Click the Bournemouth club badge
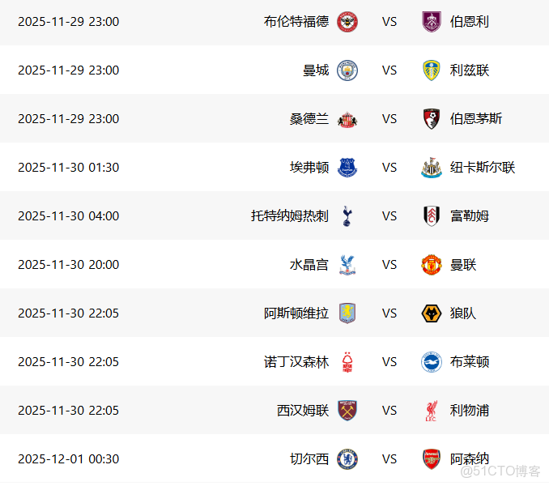 coord(432,119)
